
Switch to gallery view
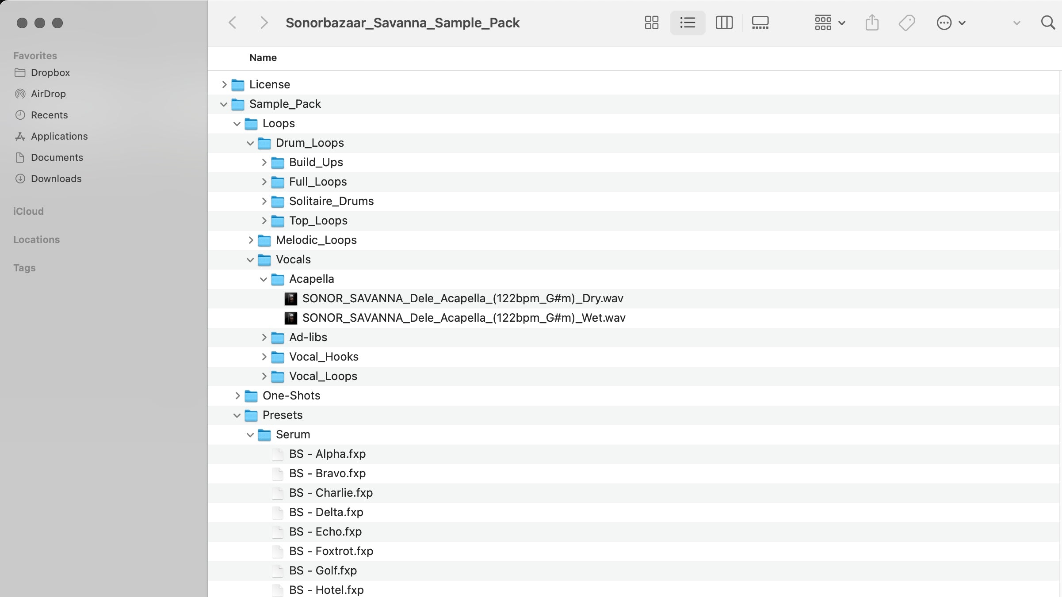760,23
